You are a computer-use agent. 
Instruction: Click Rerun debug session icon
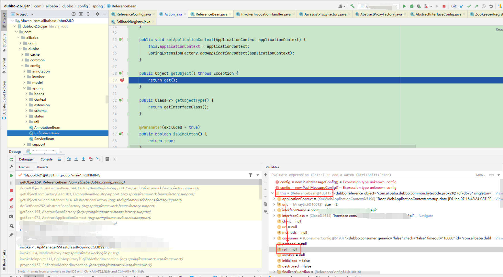(11, 159)
